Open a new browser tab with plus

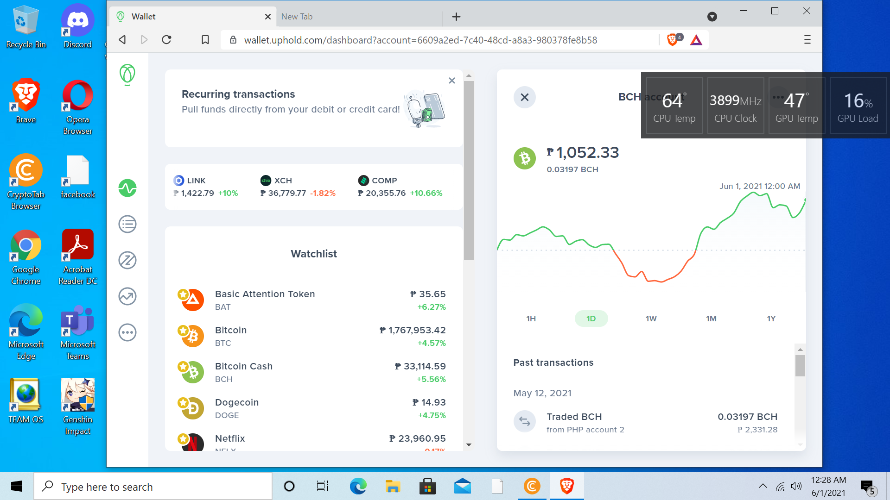(457, 17)
